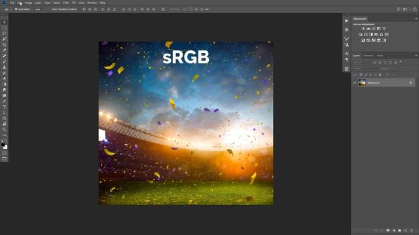Add a Levels adjustment

coord(368,29)
